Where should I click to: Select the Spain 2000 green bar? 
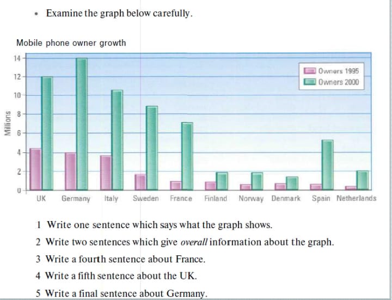pyautogui.click(x=327, y=164)
